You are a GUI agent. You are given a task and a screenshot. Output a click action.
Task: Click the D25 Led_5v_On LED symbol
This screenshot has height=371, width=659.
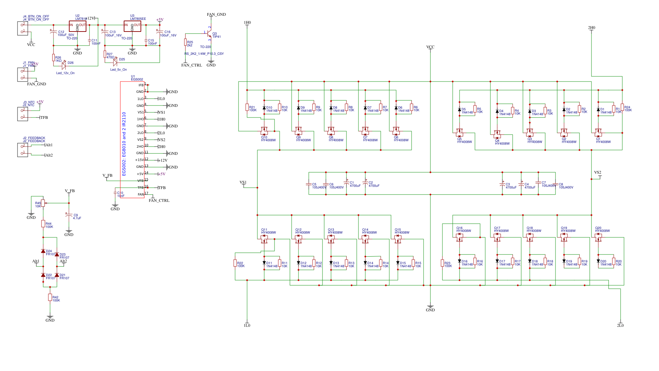pos(115,62)
